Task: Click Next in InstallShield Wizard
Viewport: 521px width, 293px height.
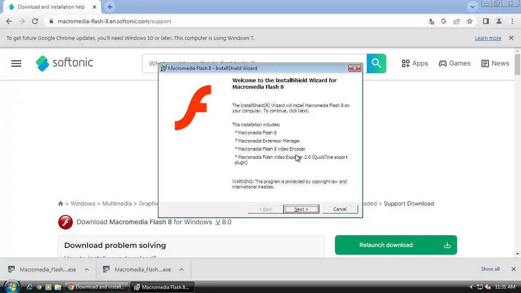Action: pos(301,209)
